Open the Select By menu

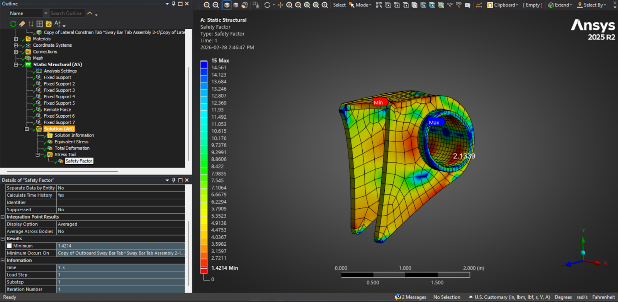(591, 5)
